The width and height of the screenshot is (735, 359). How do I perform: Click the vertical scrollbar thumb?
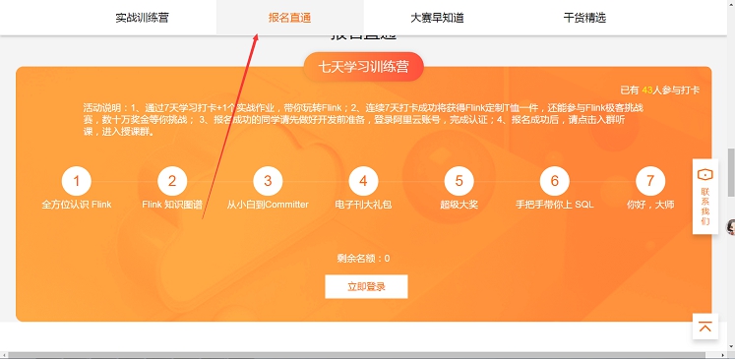click(731, 172)
